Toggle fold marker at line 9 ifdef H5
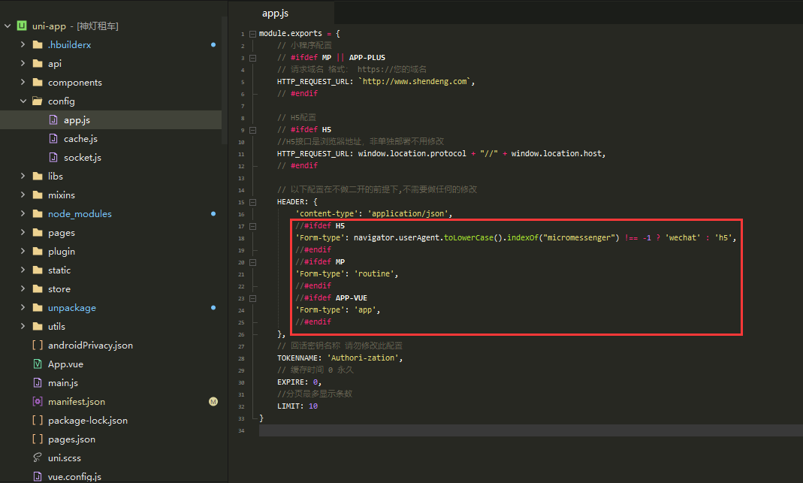The image size is (803, 483). pos(252,129)
